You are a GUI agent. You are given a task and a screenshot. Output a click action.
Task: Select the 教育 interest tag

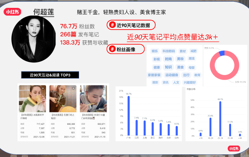[x=197, y=75]
